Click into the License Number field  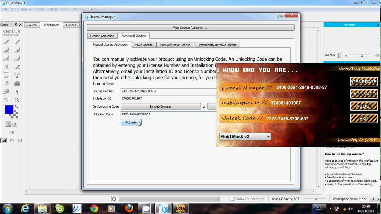tap(168, 91)
